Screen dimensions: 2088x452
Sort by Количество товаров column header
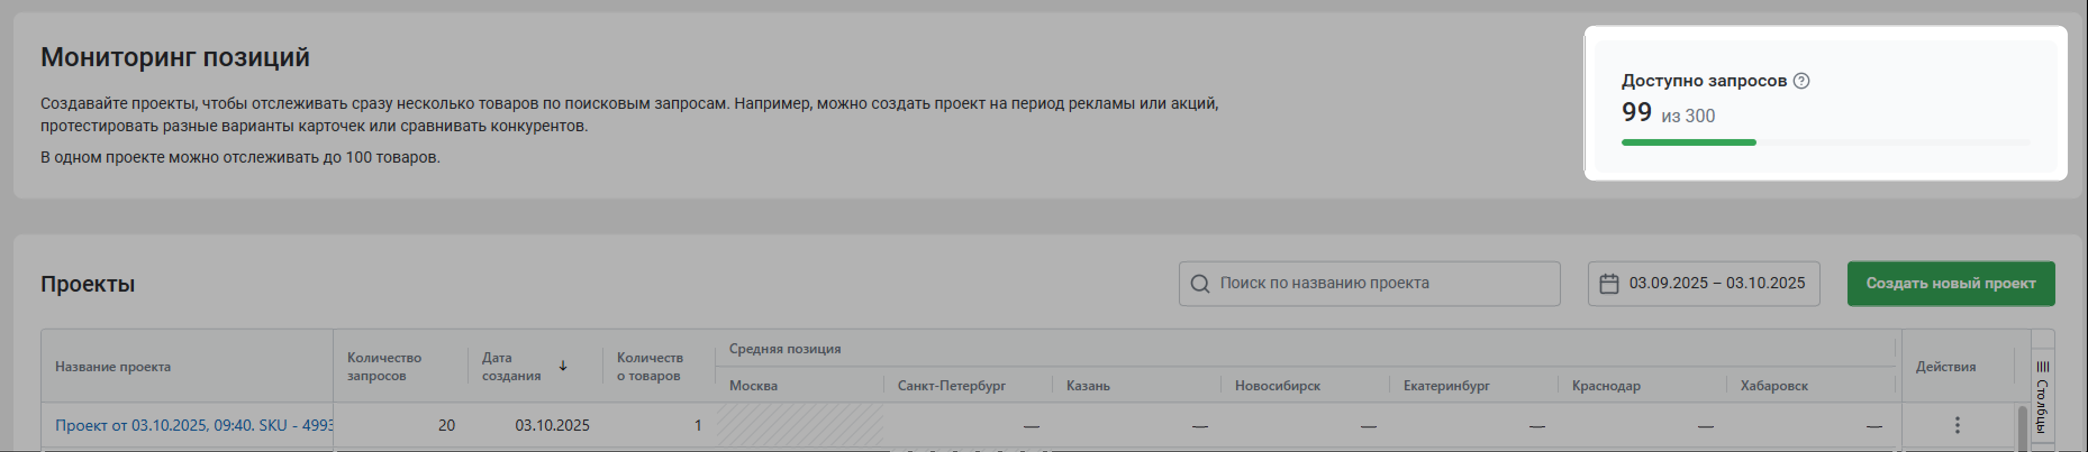(x=649, y=366)
